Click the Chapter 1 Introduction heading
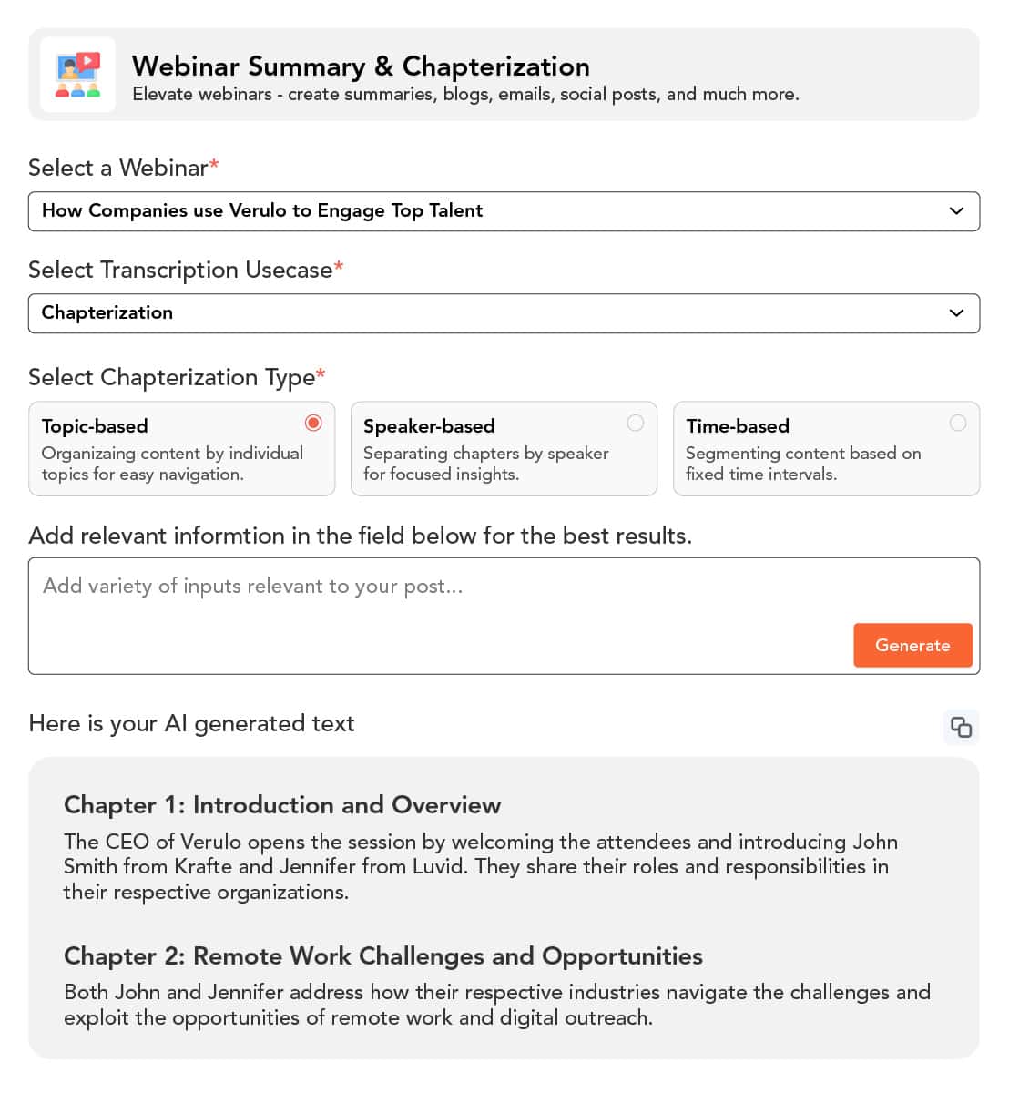 click(282, 805)
